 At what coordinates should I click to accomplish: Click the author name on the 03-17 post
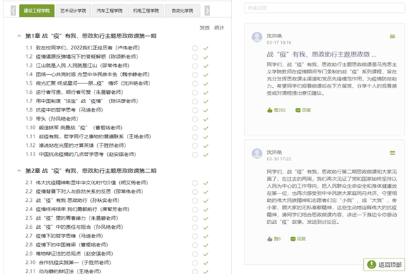274,36
